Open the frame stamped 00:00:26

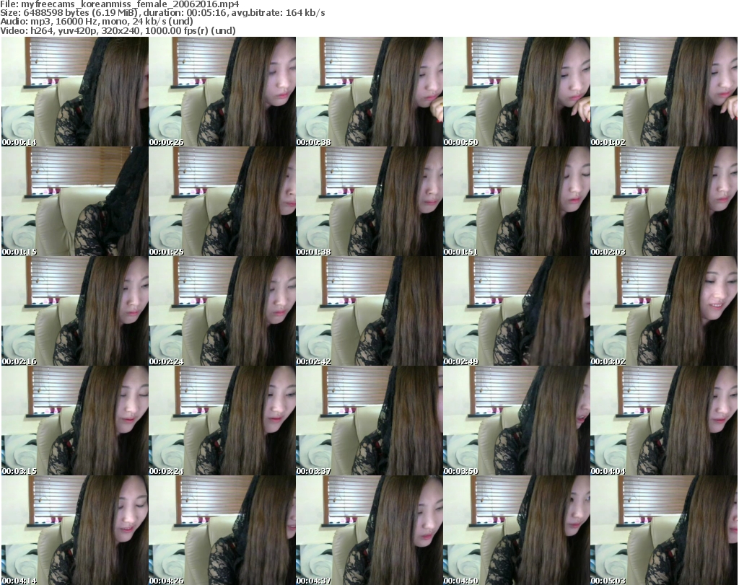(222, 92)
